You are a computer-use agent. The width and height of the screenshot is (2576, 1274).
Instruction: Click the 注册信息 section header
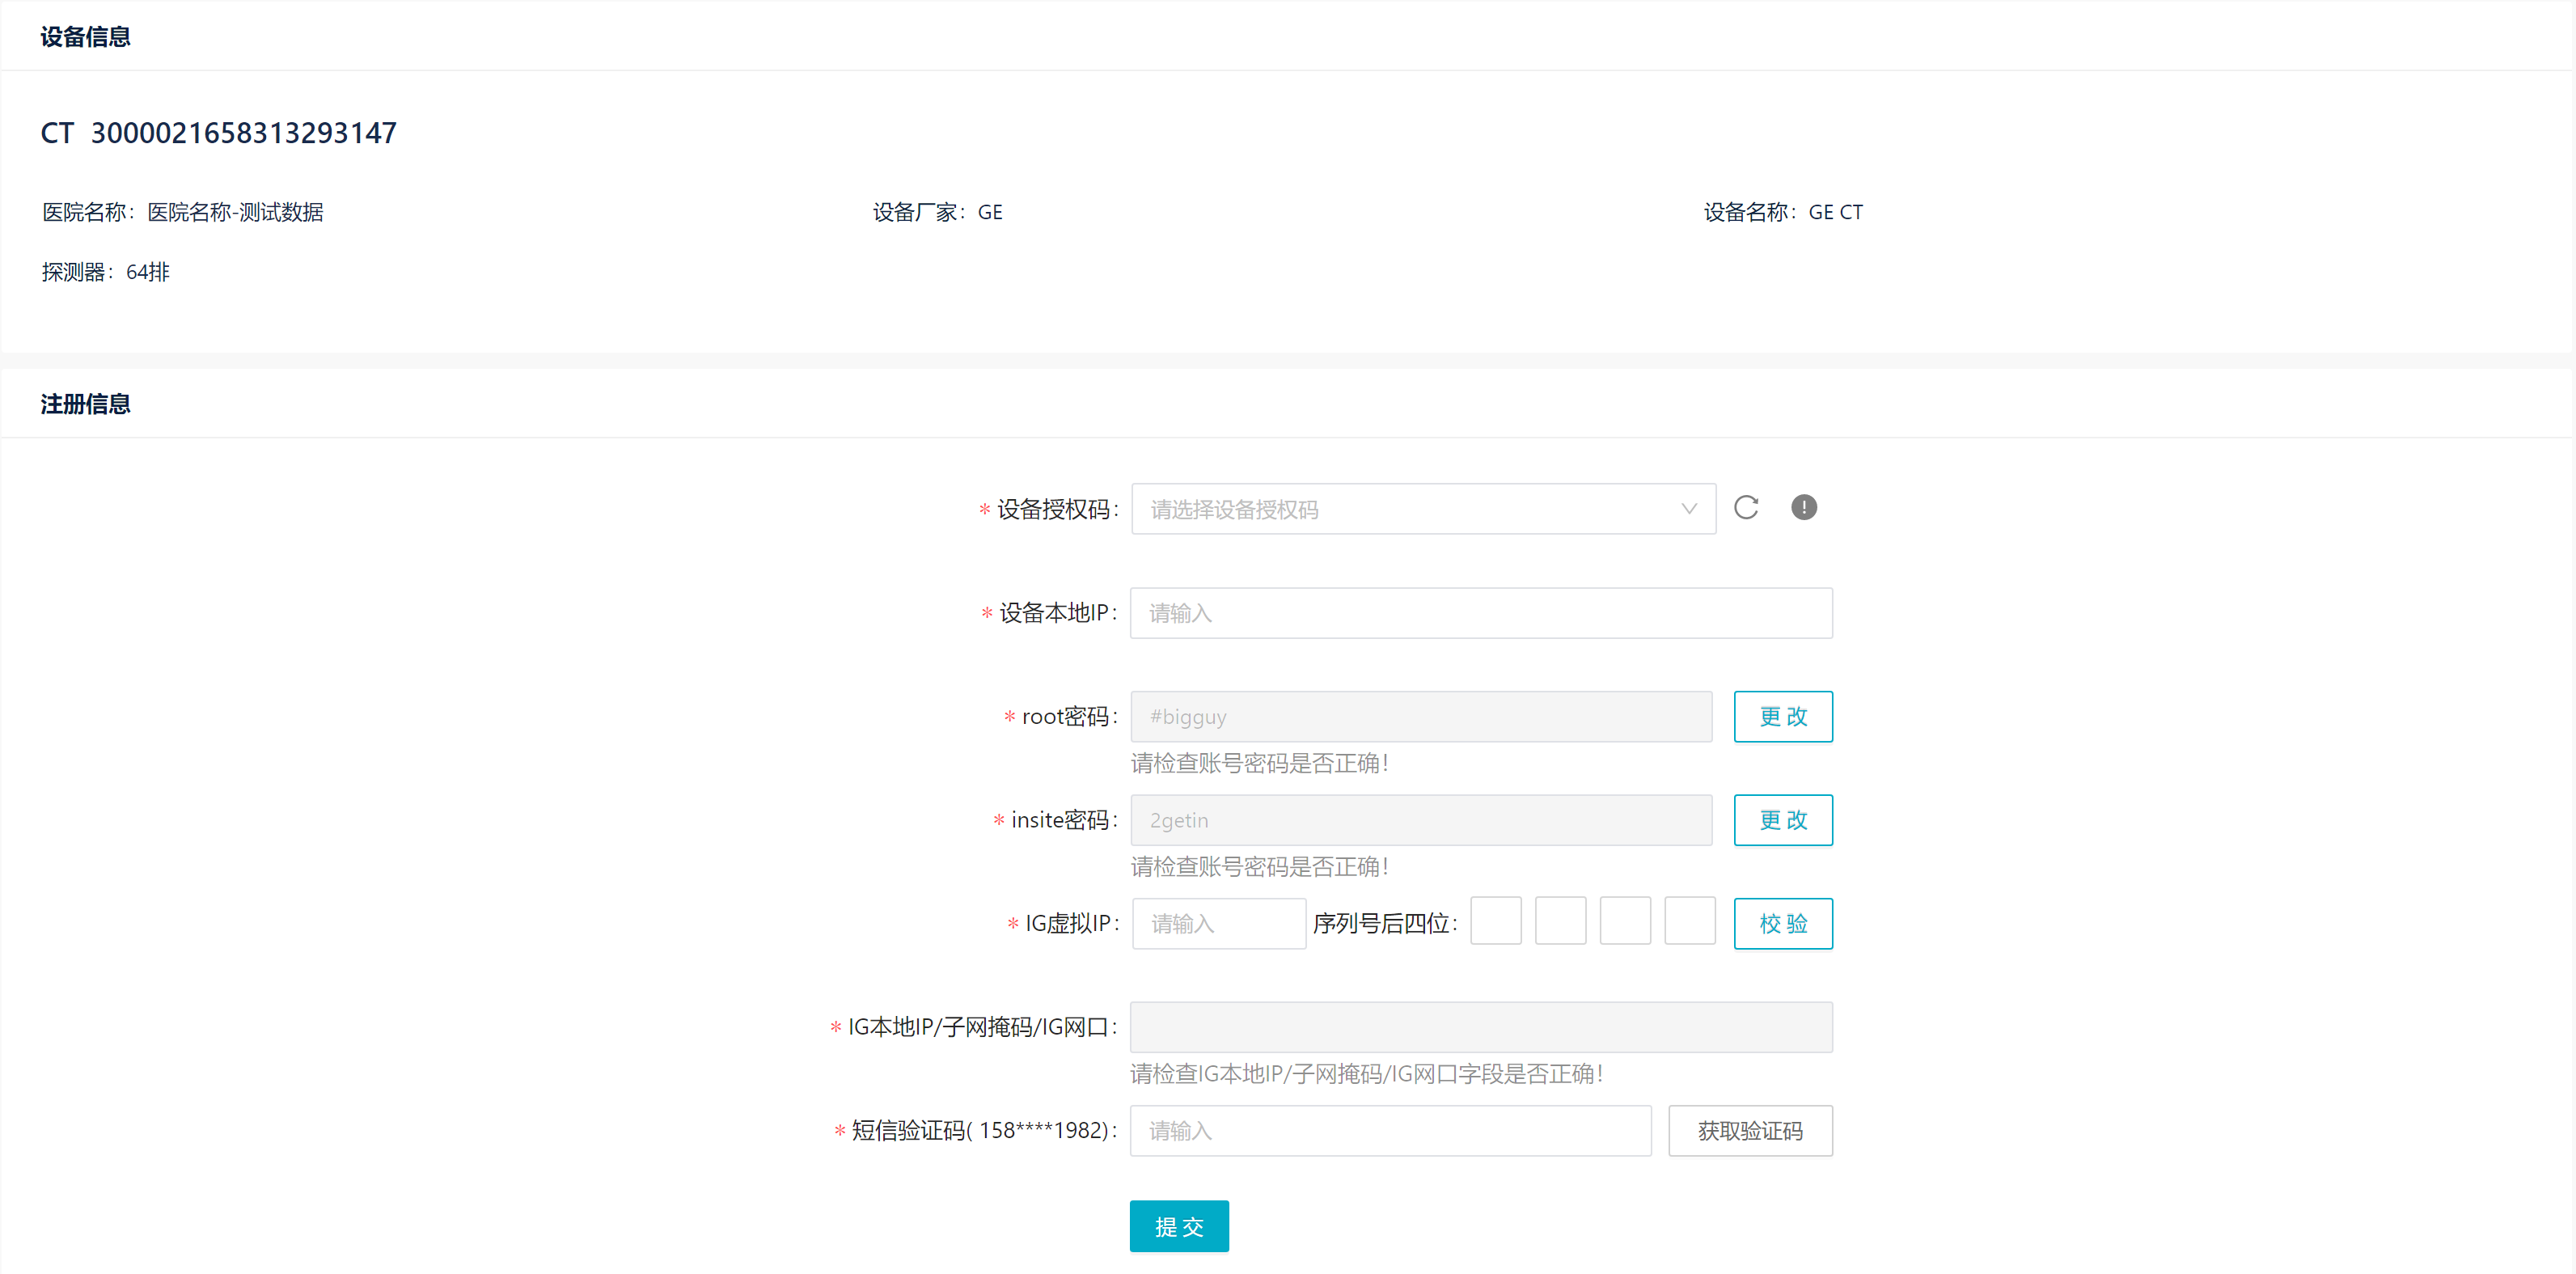pyautogui.click(x=84, y=403)
